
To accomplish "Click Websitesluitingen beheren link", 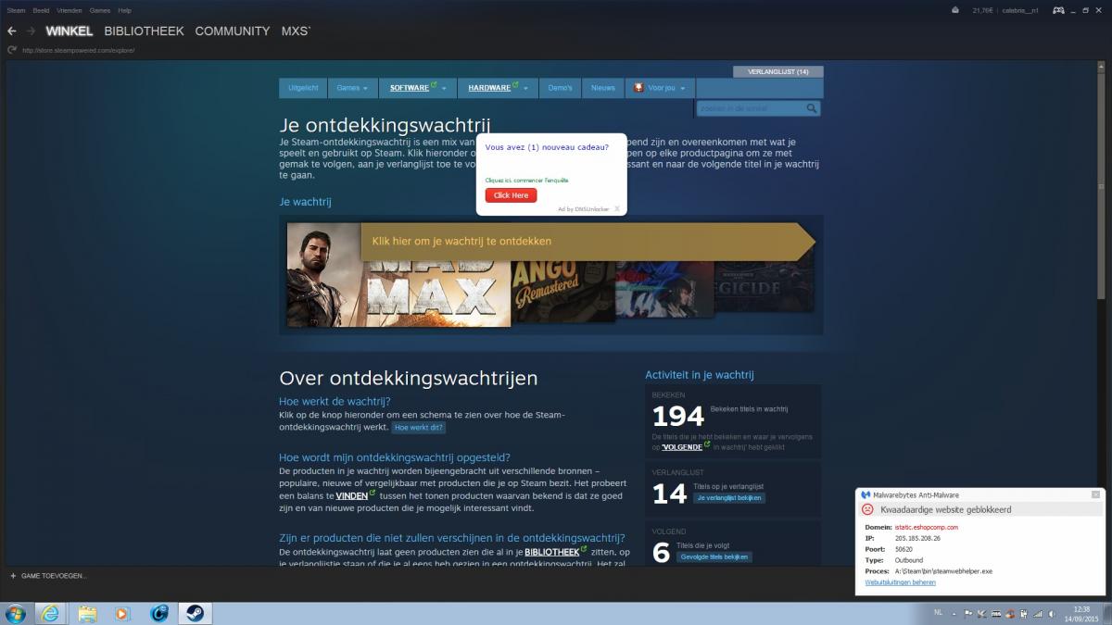I will 900,582.
